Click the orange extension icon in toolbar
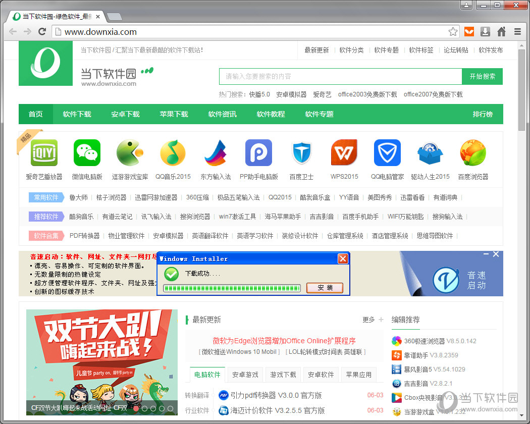The height and width of the screenshot is (424, 530). (x=469, y=32)
